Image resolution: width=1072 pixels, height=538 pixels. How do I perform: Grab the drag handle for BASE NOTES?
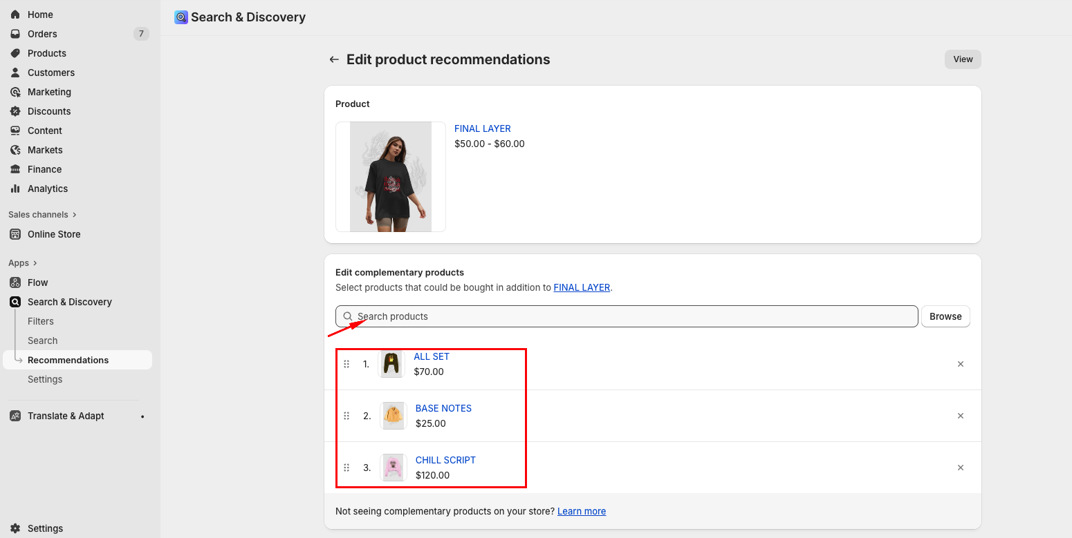click(x=346, y=416)
